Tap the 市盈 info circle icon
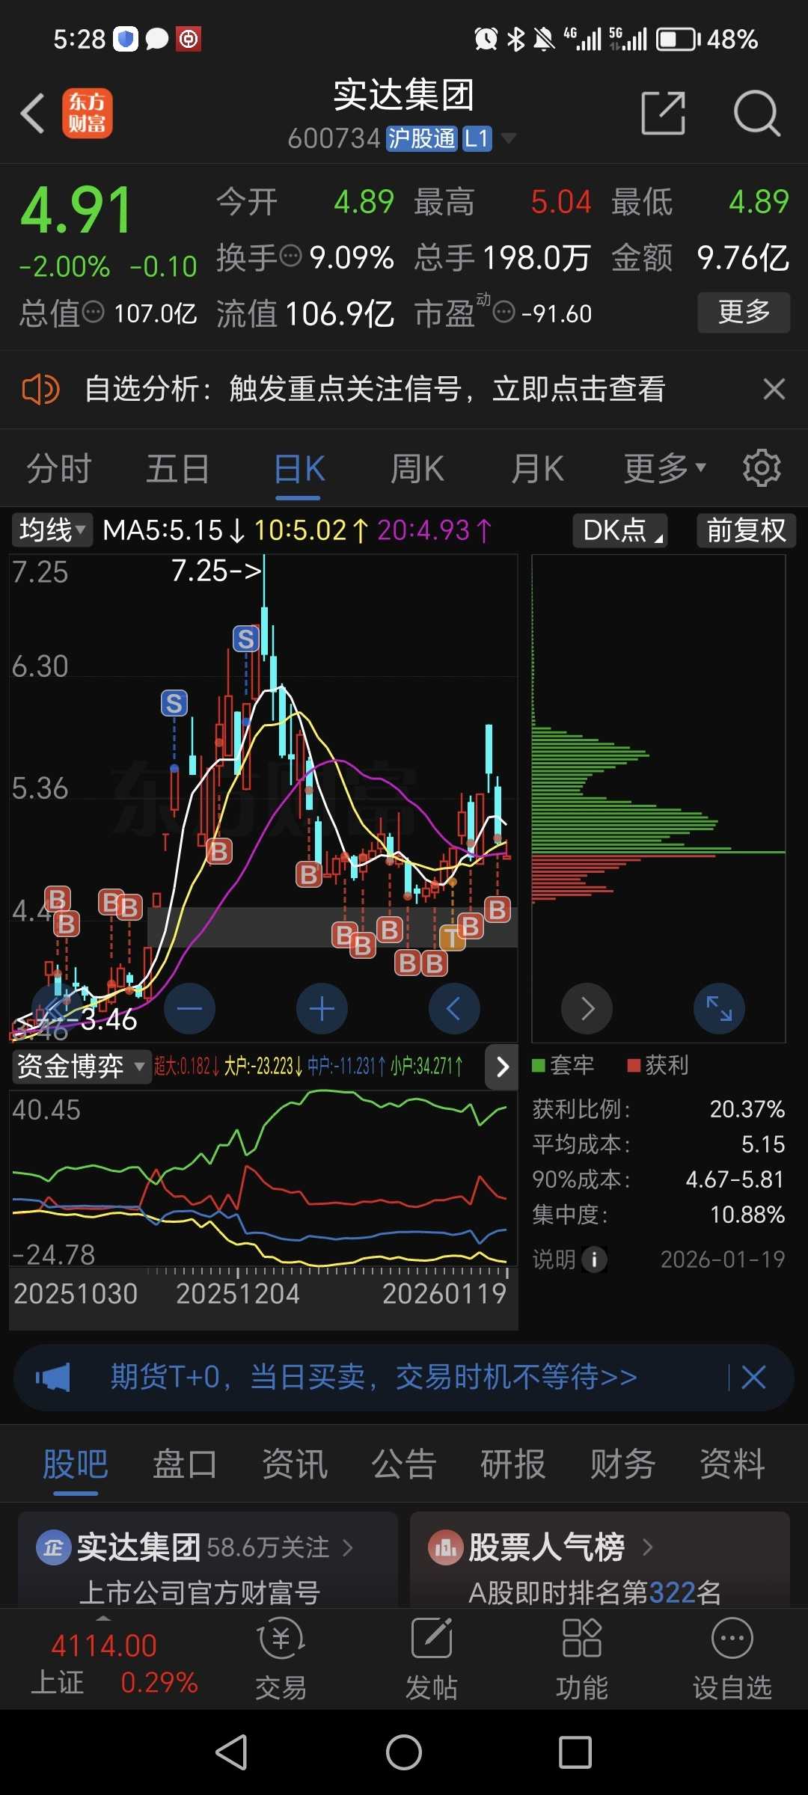The width and height of the screenshot is (808, 1795). click(504, 311)
